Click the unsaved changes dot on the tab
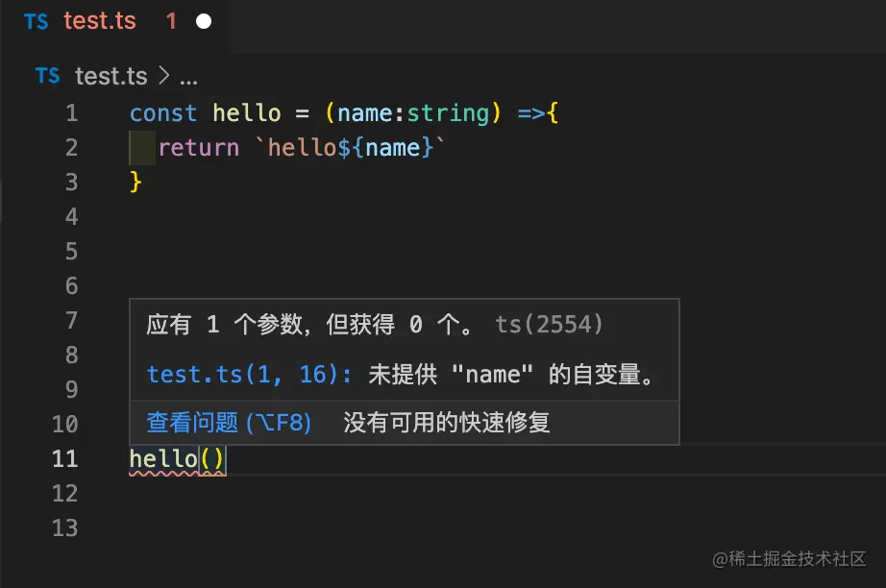 click(x=204, y=21)
